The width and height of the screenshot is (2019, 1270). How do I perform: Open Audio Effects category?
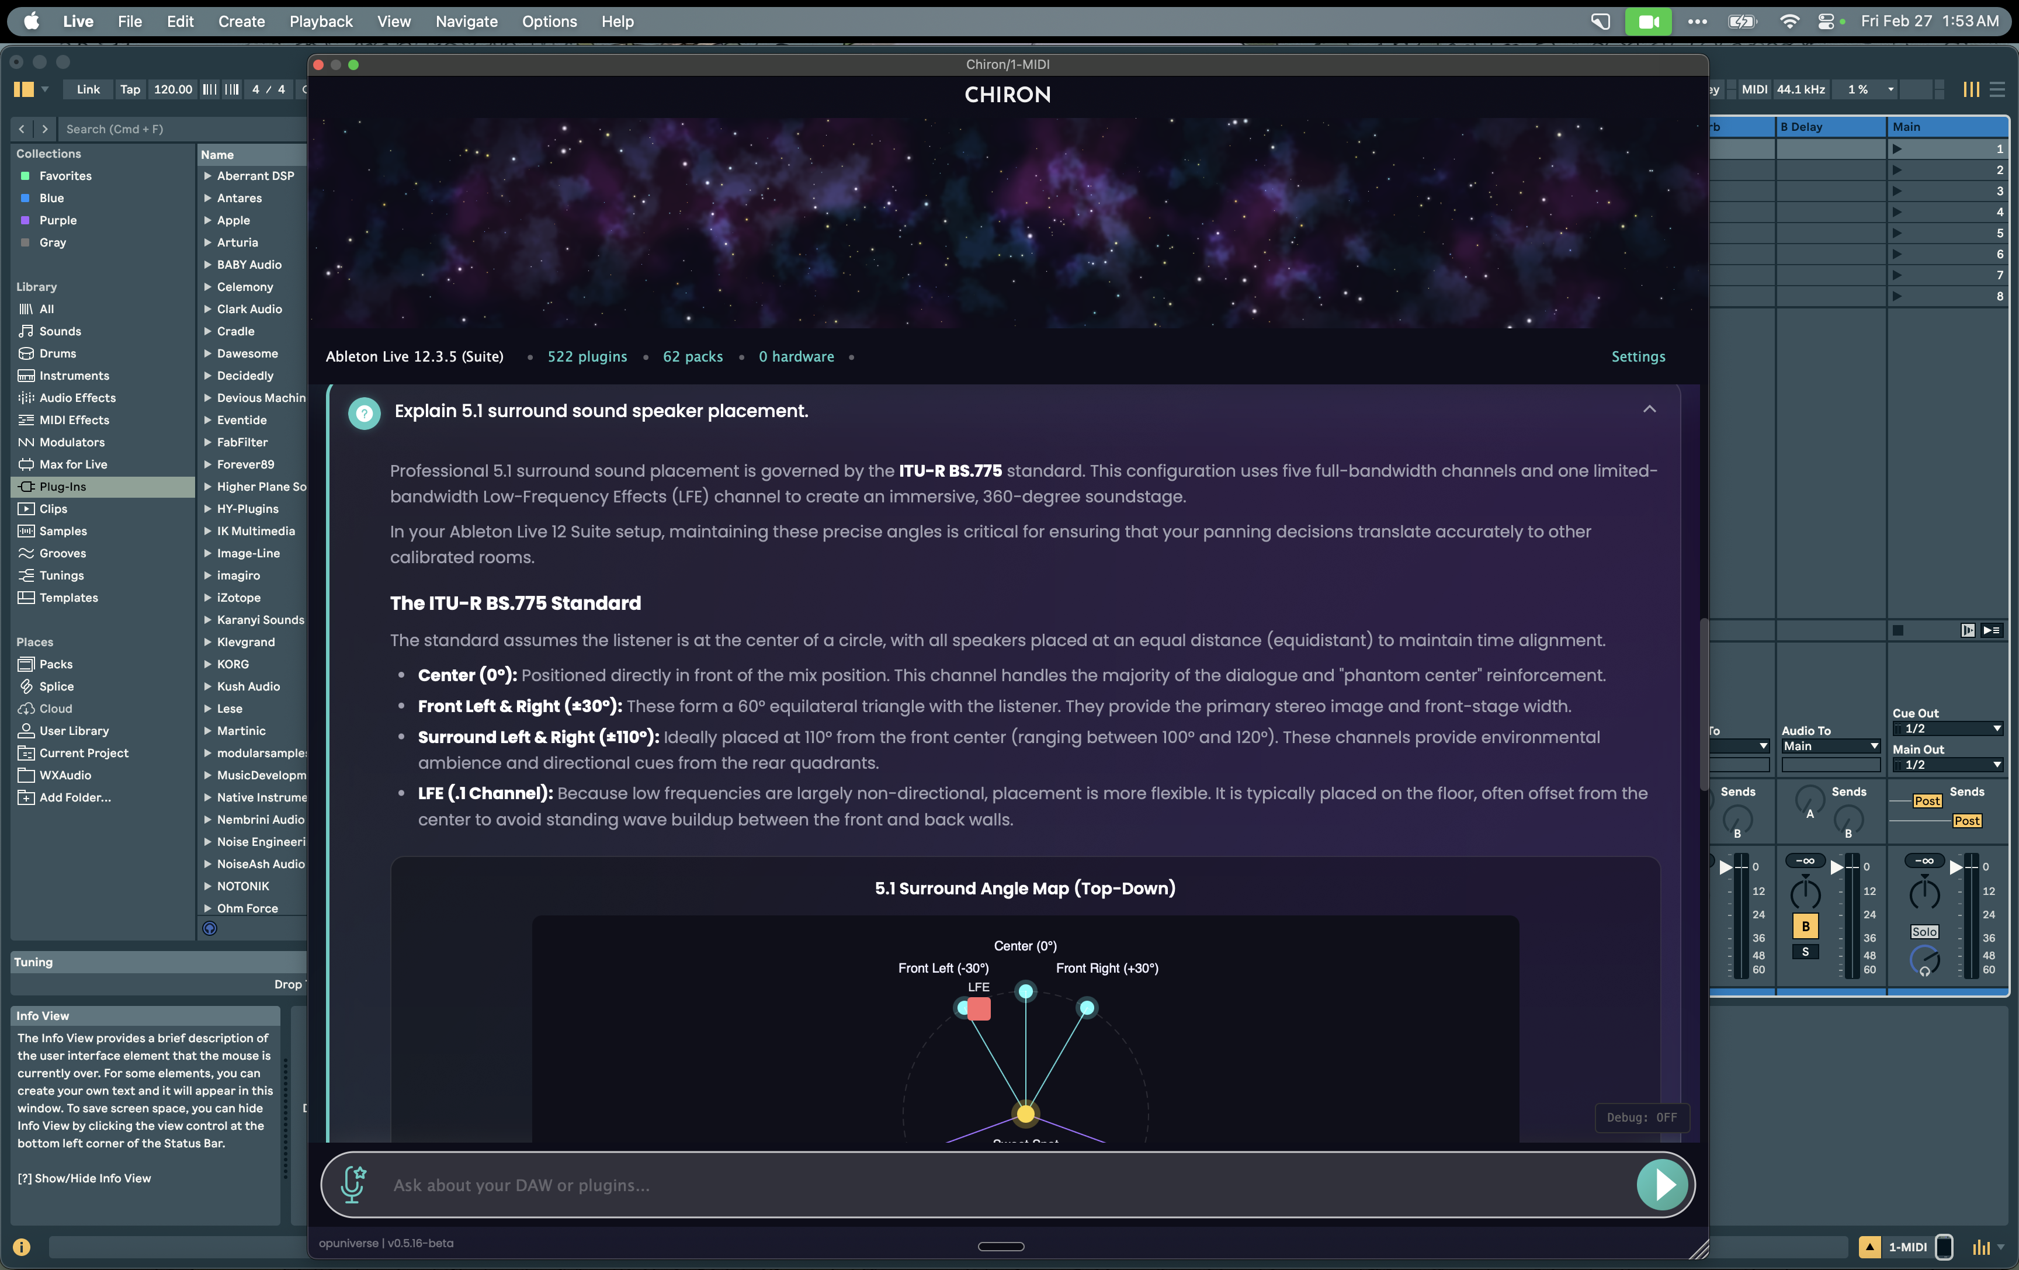click(x=77, y=398)
